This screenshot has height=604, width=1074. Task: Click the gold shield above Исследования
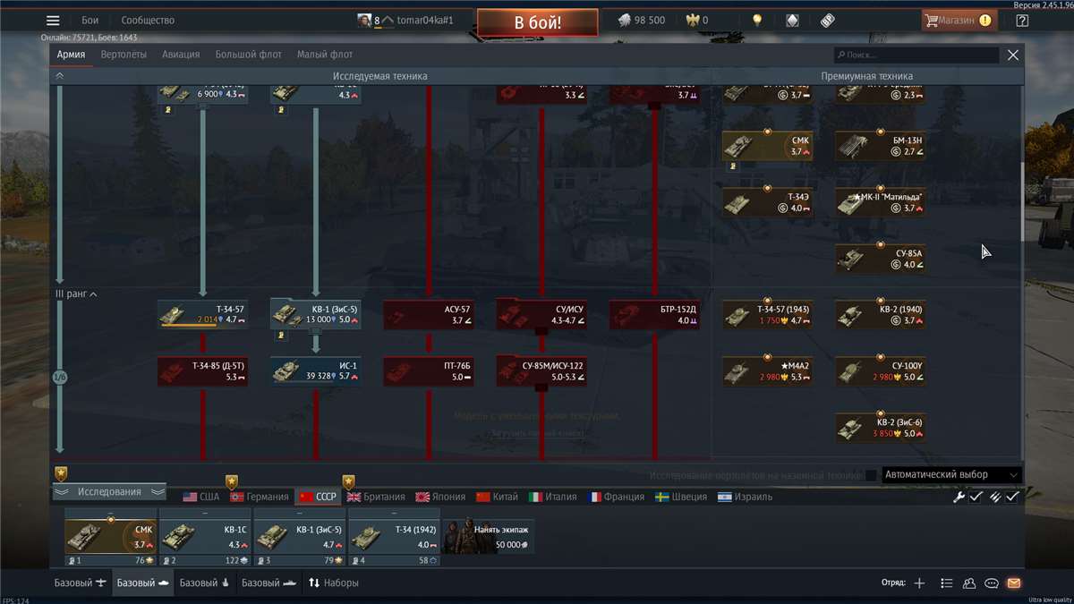point(61,473)
